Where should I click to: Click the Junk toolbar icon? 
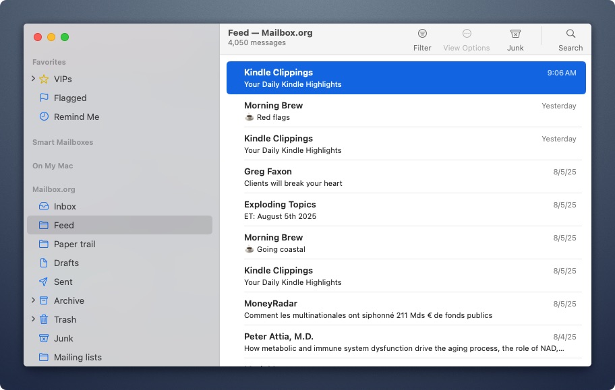(x=515, y=34)
